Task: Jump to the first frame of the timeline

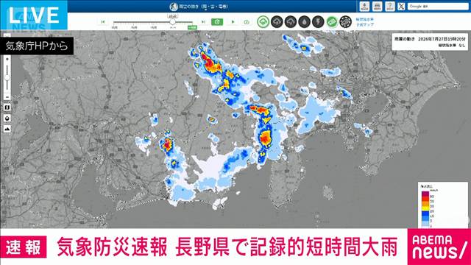Action: (103, 22)
